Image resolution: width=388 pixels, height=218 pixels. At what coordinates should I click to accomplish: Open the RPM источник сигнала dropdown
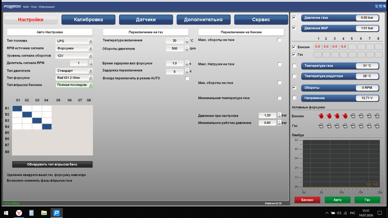point(74,48)
